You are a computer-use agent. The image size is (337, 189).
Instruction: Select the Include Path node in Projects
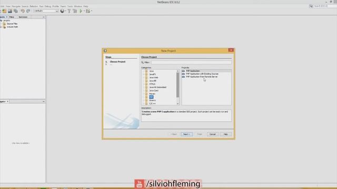point(12,27)
